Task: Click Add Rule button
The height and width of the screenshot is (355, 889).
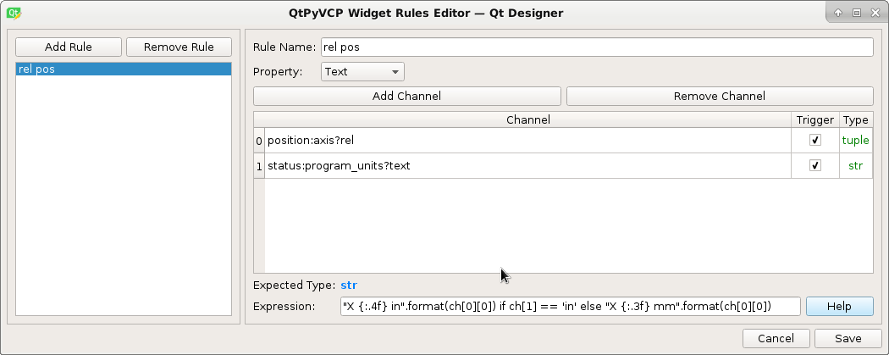Action: [69, 47]
